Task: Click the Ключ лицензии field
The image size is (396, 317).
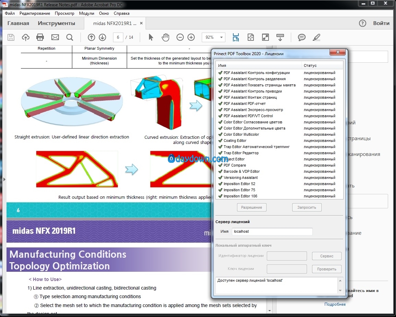Action: click(x=287, y=269)
